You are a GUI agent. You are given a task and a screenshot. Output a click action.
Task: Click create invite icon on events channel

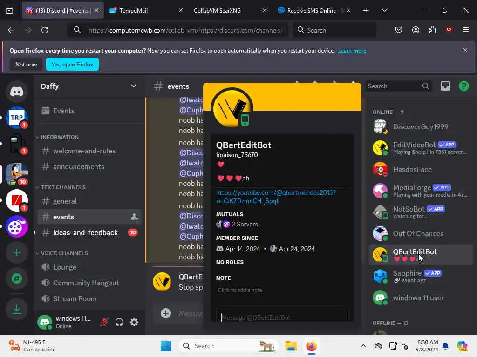pyautogui.click(x=134, y=217)
